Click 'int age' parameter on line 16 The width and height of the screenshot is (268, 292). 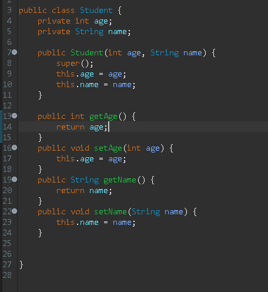[x=143, y=148]
